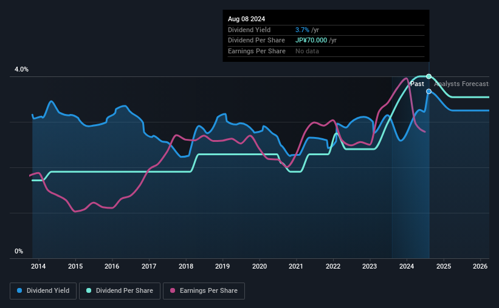The height and width of the screenshot is (308, 499).
Task: Click the Past region label
Action: [417, 84]
